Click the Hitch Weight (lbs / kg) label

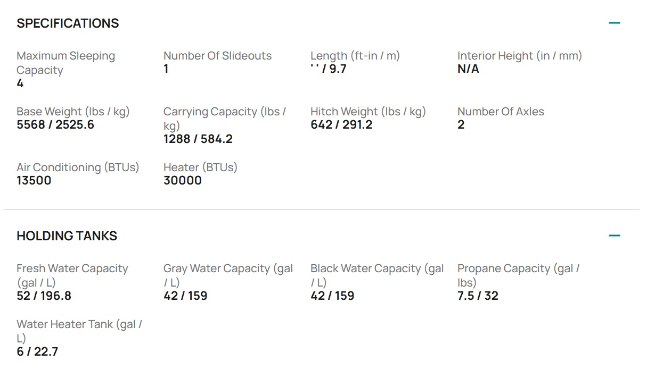(x=368, y=112)
